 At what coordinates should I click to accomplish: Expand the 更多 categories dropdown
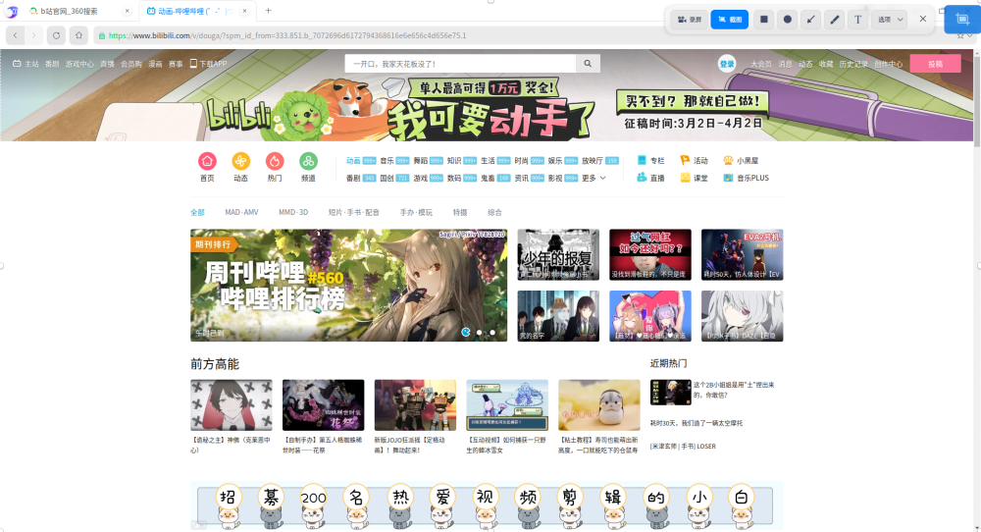[x=594, y=178]
